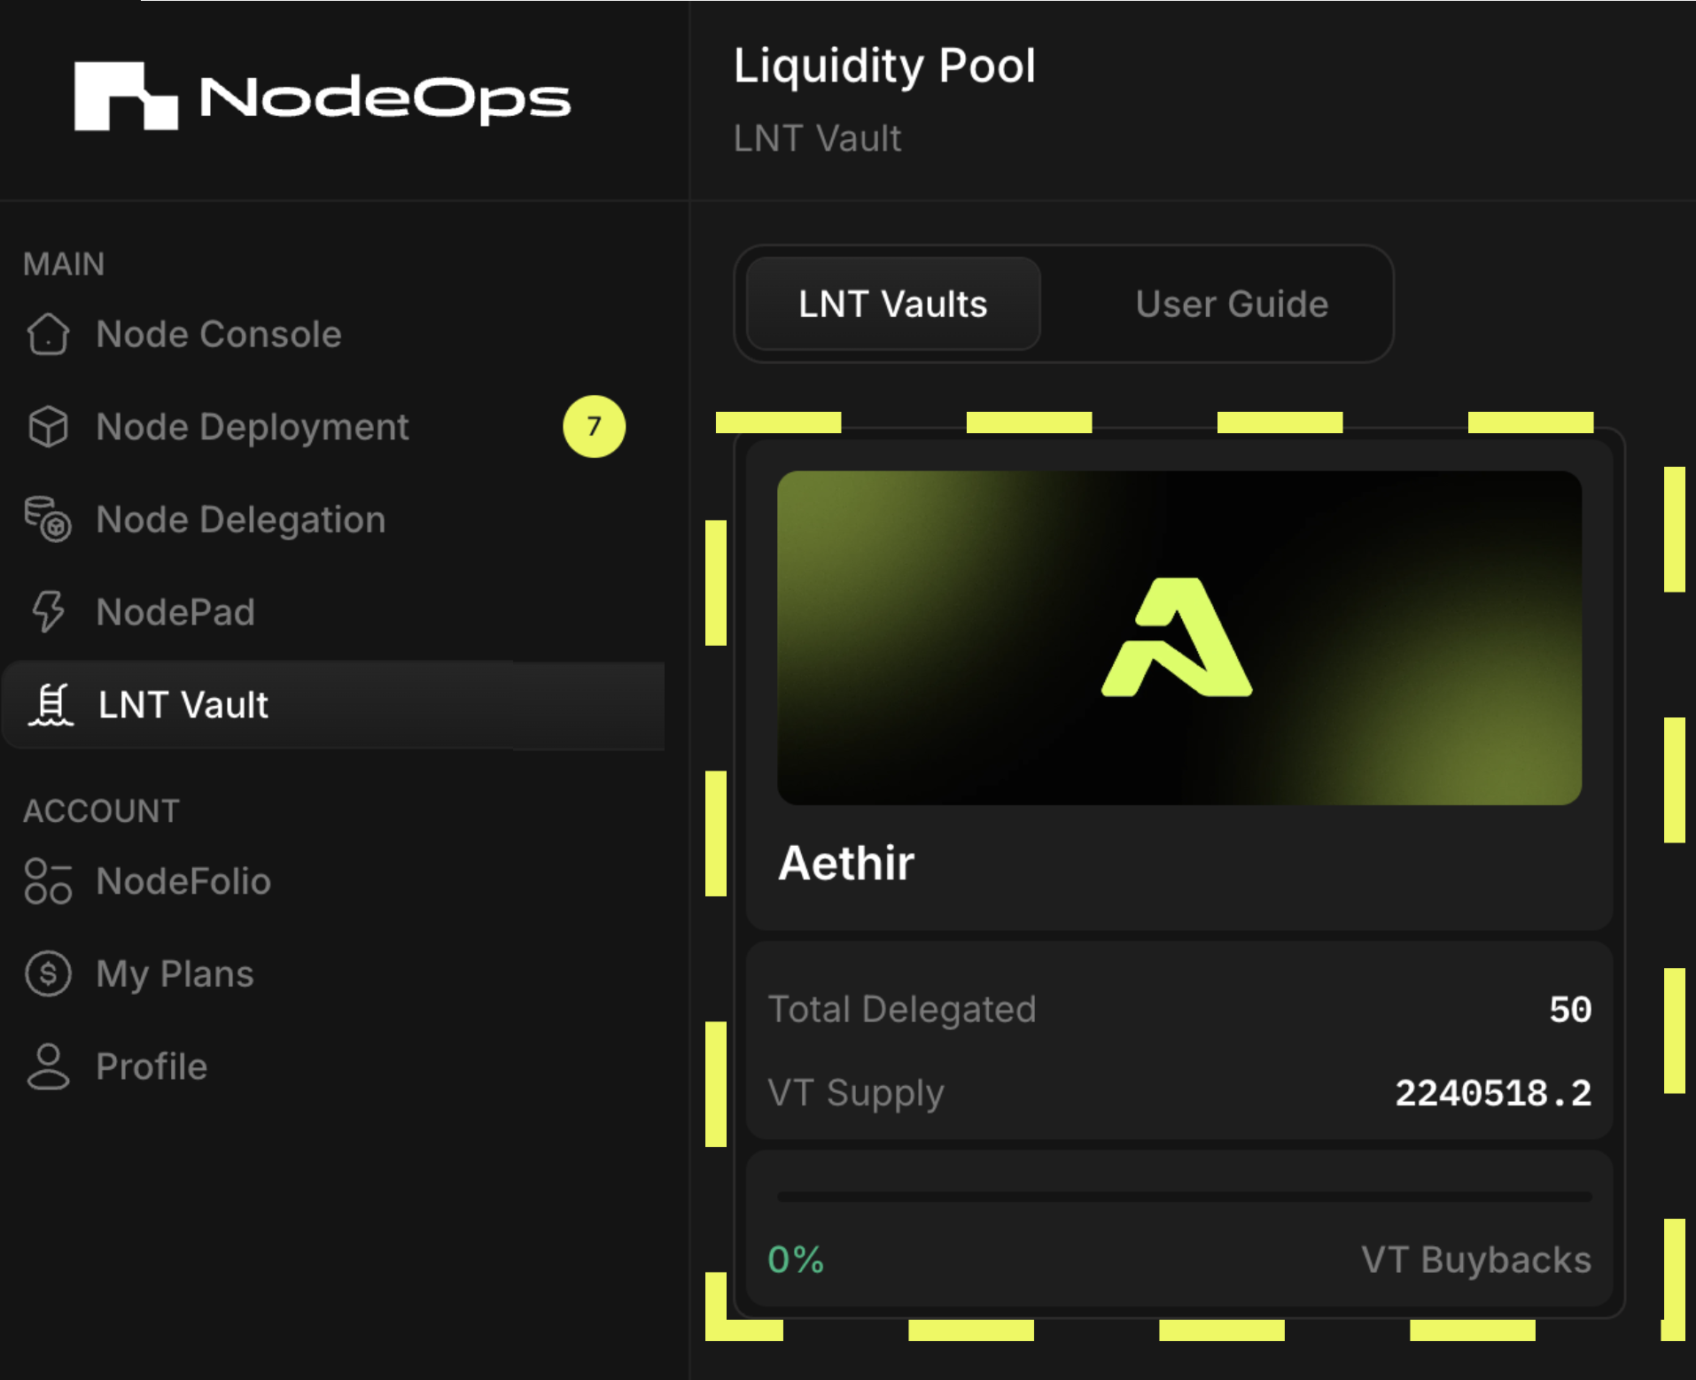Select the Profile person icon
Image resolution: width=1696 pixels, height=1380 pixels.
(49, 1066)
